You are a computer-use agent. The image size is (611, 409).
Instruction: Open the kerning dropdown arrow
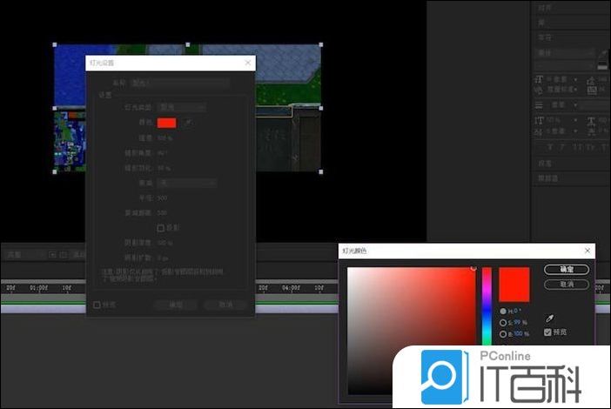pyautogui.click(x=575, y=90)
